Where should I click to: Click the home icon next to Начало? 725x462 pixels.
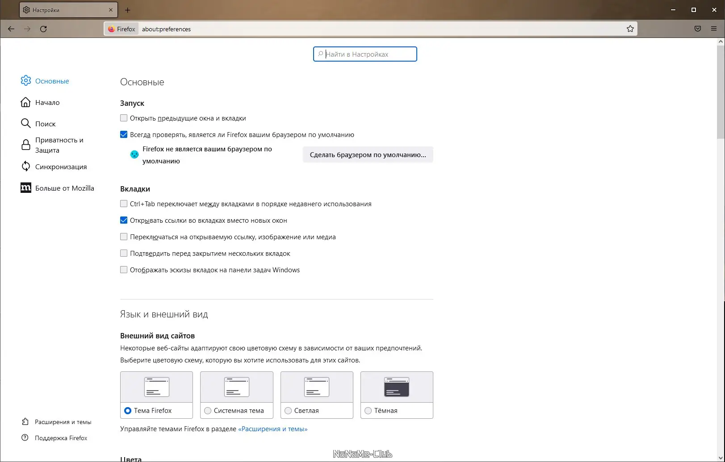click(26, 102)
